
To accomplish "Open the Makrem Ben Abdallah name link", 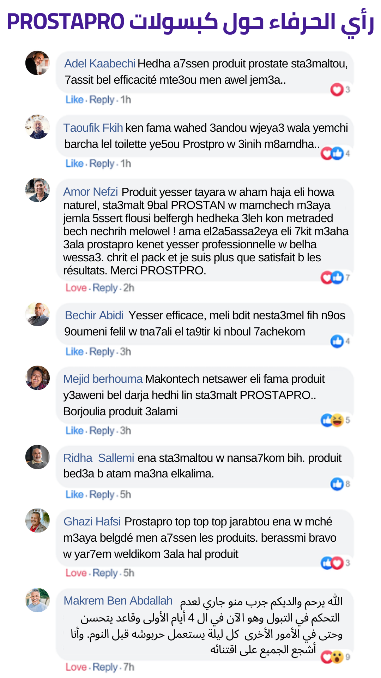I will point(118,600).
